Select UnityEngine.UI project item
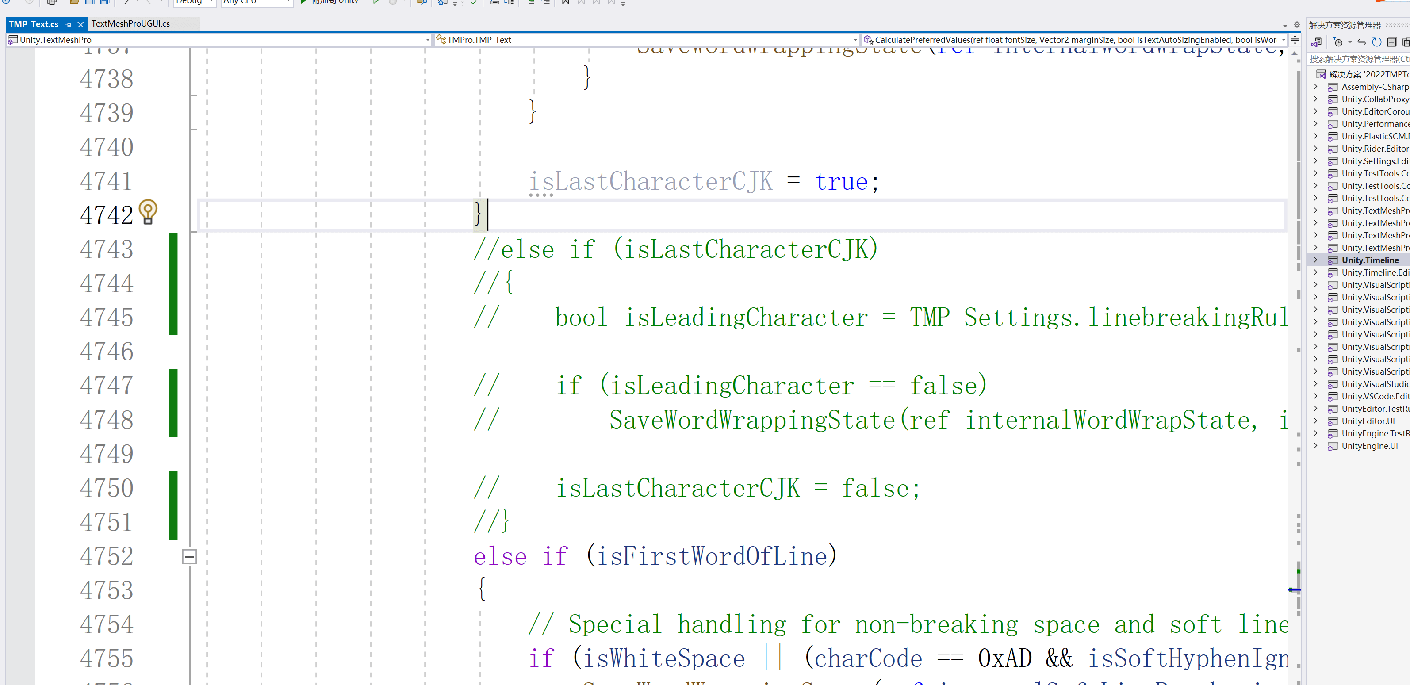Image resolution: width=1410 pixels, height=685 pixels. point(1369,445)
